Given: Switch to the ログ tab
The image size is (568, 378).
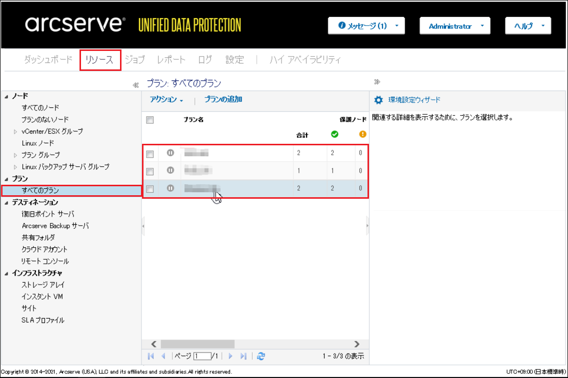Looking at the screenshot, I should [205, 59].
